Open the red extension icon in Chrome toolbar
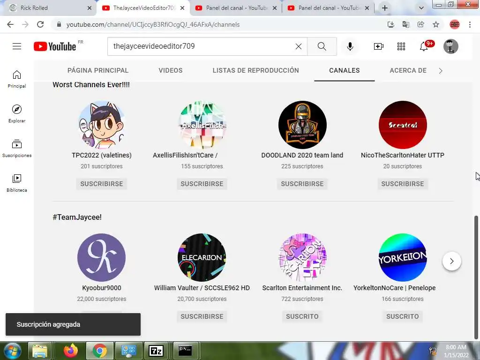 (x=455, y=24)
